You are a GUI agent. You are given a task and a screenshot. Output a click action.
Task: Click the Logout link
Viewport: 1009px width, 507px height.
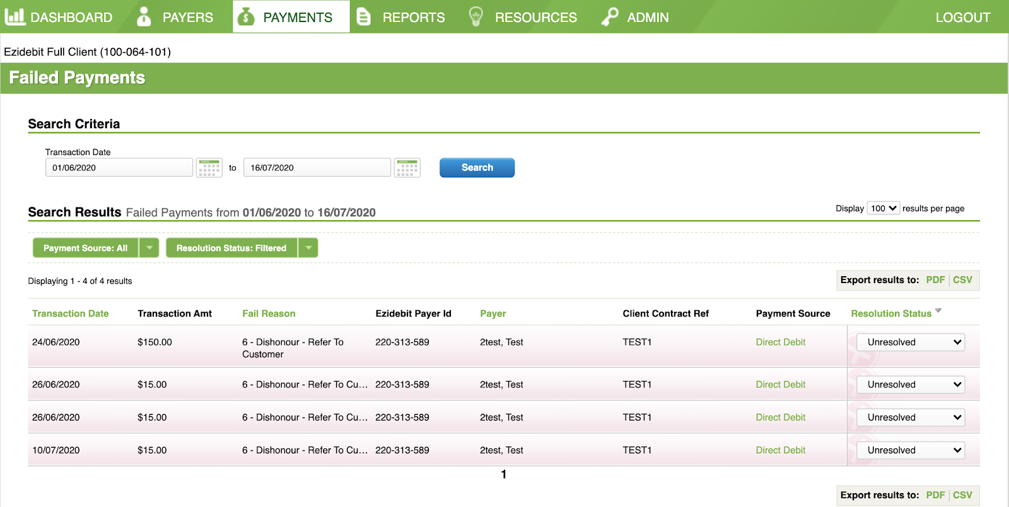tap(963, 18)
